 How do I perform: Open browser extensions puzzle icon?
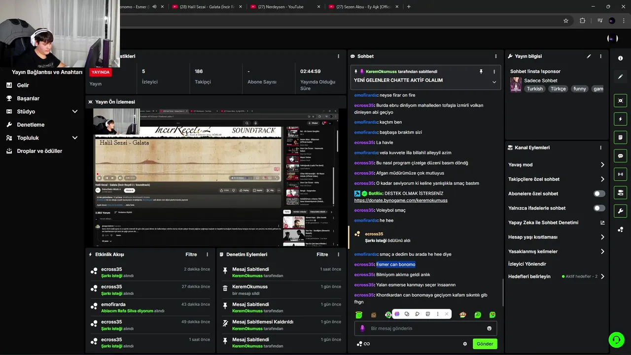point(583,21)
